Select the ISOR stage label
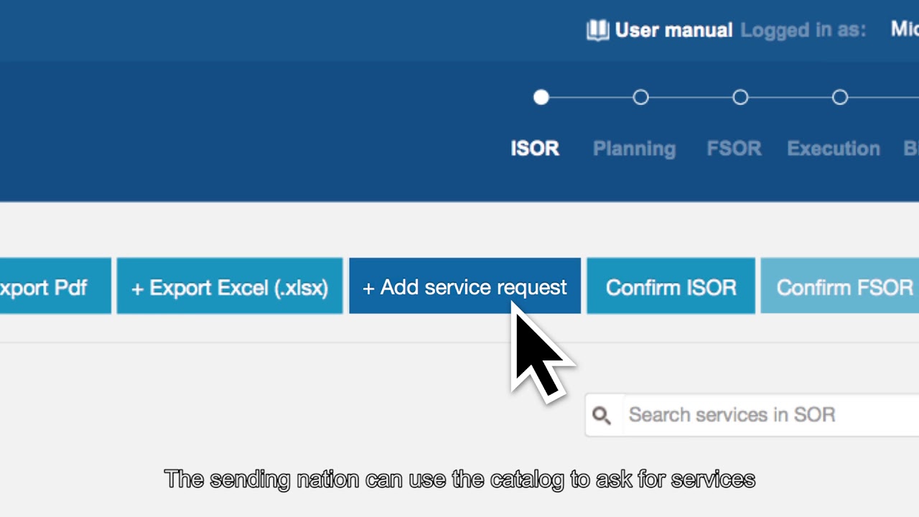The width and height of the screenshot is (919, 517). coord(535,149)
